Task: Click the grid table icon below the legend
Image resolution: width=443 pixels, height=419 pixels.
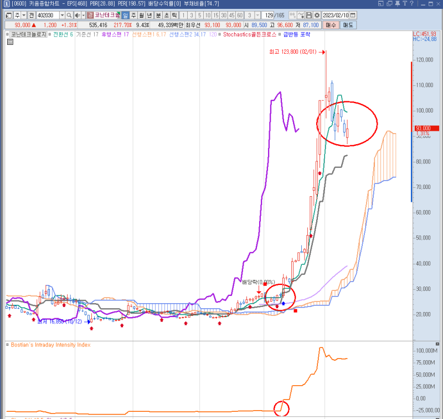Action: click(10, 42)
